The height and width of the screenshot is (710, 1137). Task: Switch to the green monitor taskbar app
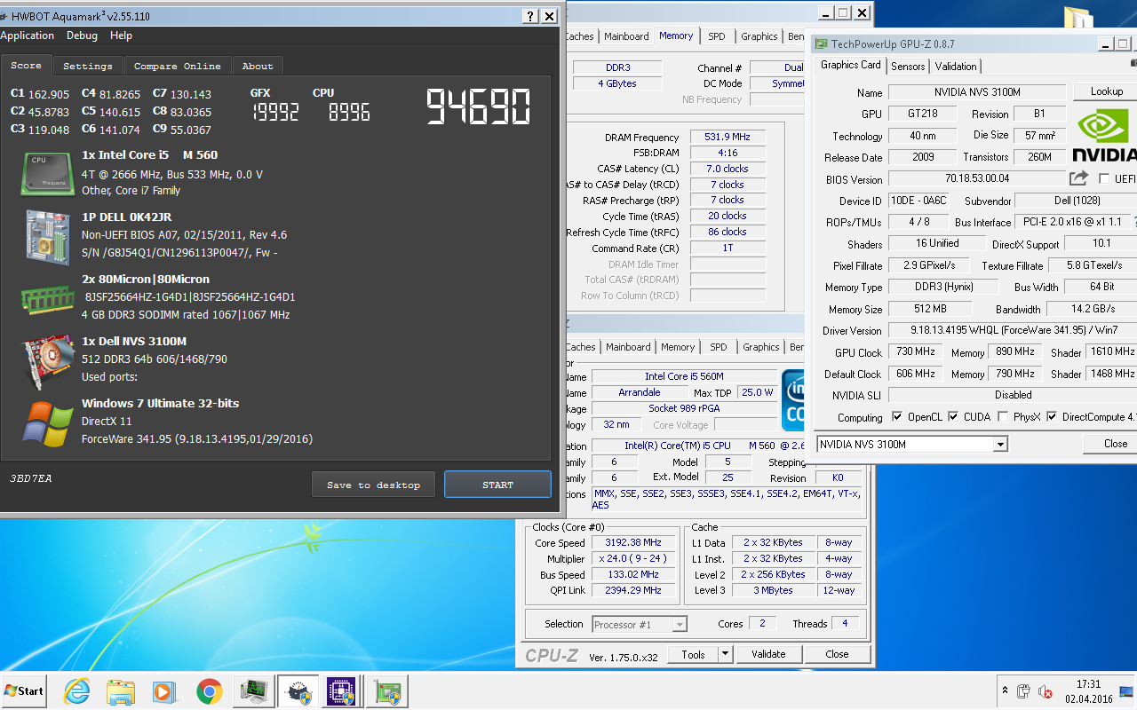pyautogui.click(x=254, y=690)
